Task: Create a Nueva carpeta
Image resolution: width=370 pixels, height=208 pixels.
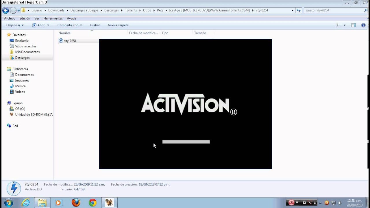Action: 118,25
